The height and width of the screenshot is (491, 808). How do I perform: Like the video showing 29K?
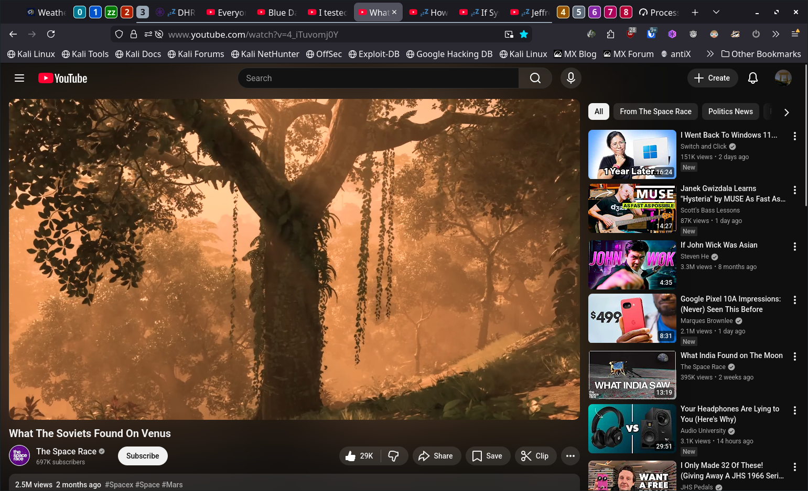tap(360, 456)
